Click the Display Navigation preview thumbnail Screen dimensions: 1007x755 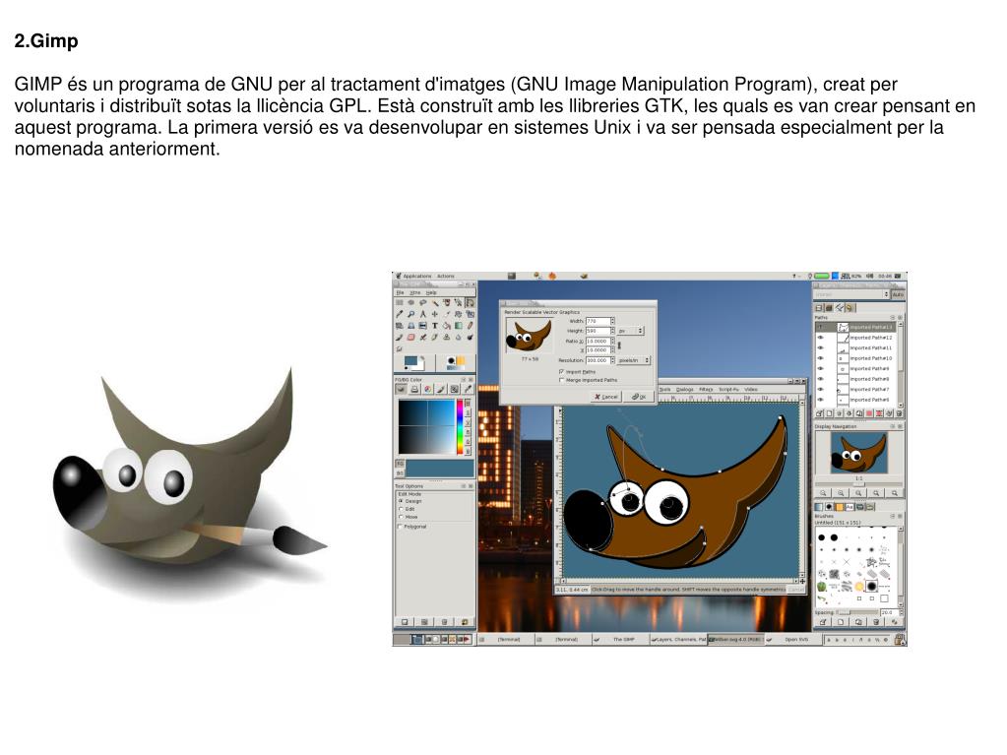tap(858, 452)
